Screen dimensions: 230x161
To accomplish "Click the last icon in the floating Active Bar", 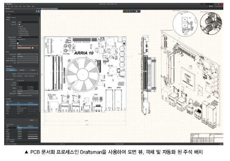I will [139, 11].
